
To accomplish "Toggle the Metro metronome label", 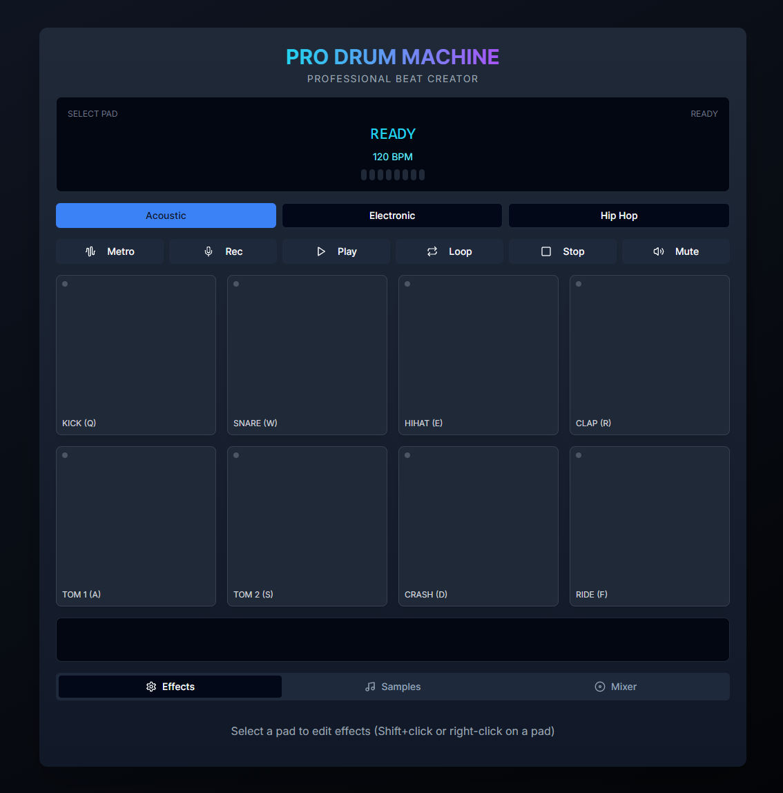I will [121, 251].
